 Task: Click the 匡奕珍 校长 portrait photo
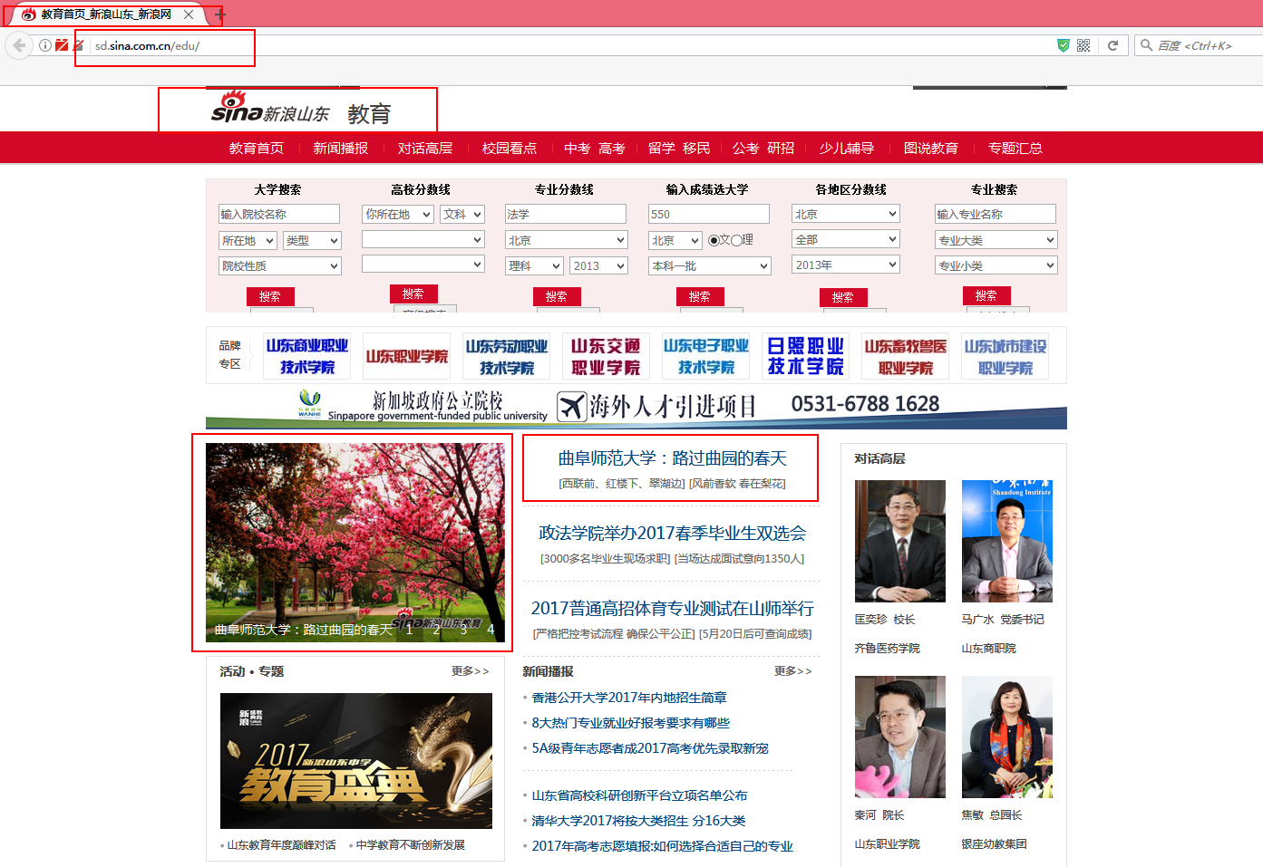pyautogui.click(x=899, y=541)
